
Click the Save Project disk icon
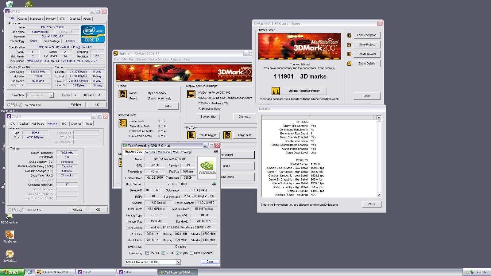349,45
